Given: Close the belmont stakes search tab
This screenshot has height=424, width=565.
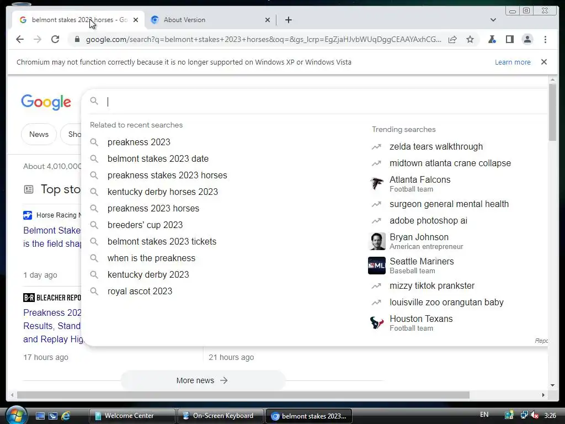Looking at the screenshot, I should pyautogui.click(x=136, y=20).
